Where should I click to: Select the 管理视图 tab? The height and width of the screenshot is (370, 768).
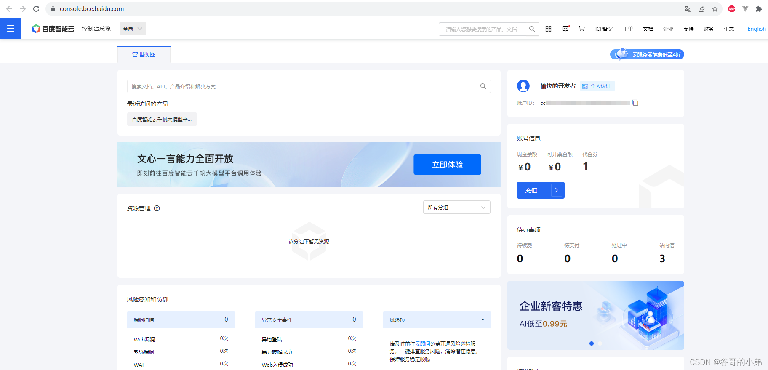[144, 54]
